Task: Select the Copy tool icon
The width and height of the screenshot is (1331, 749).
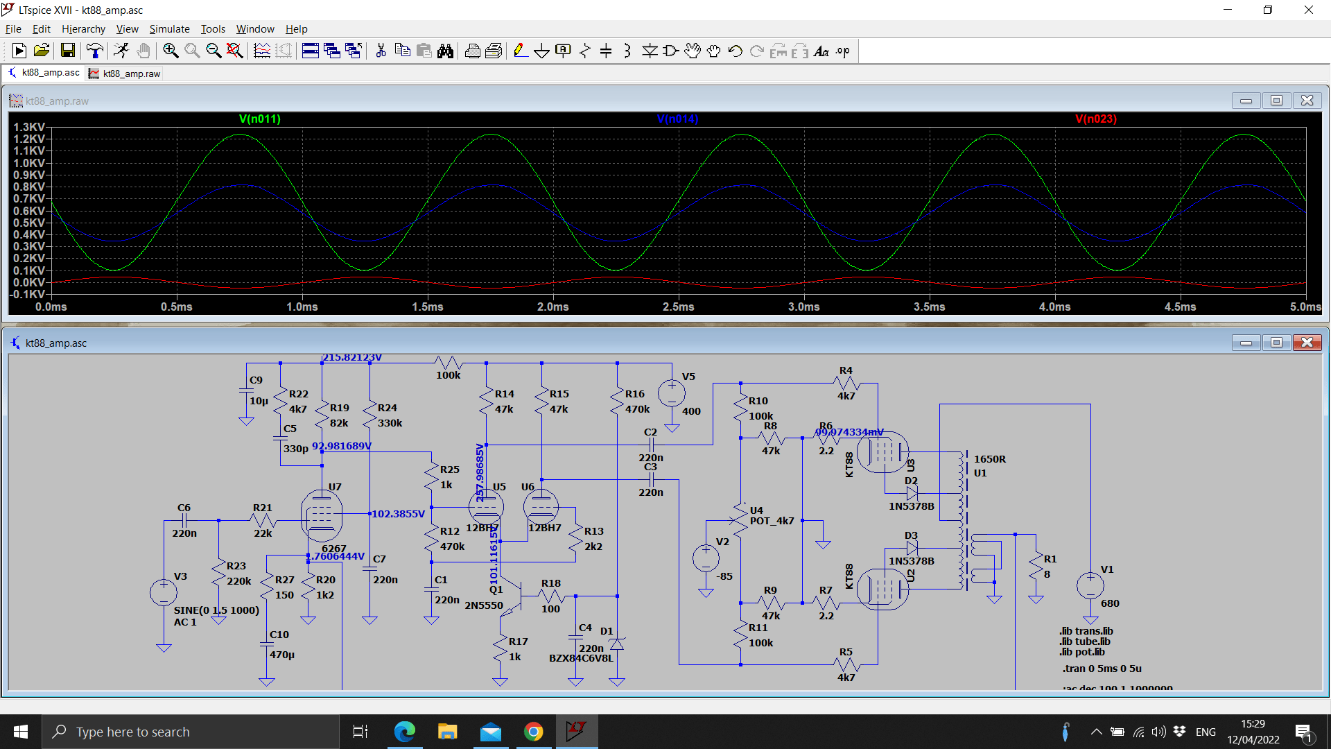Action: point(402,51)
